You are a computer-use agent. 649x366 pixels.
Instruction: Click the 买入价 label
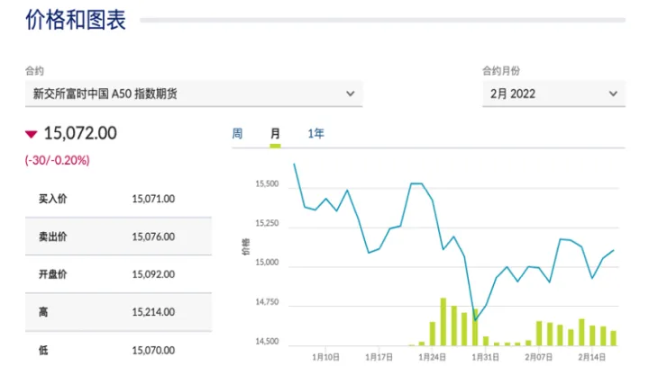pyautogui.click(x=52, y=199)
